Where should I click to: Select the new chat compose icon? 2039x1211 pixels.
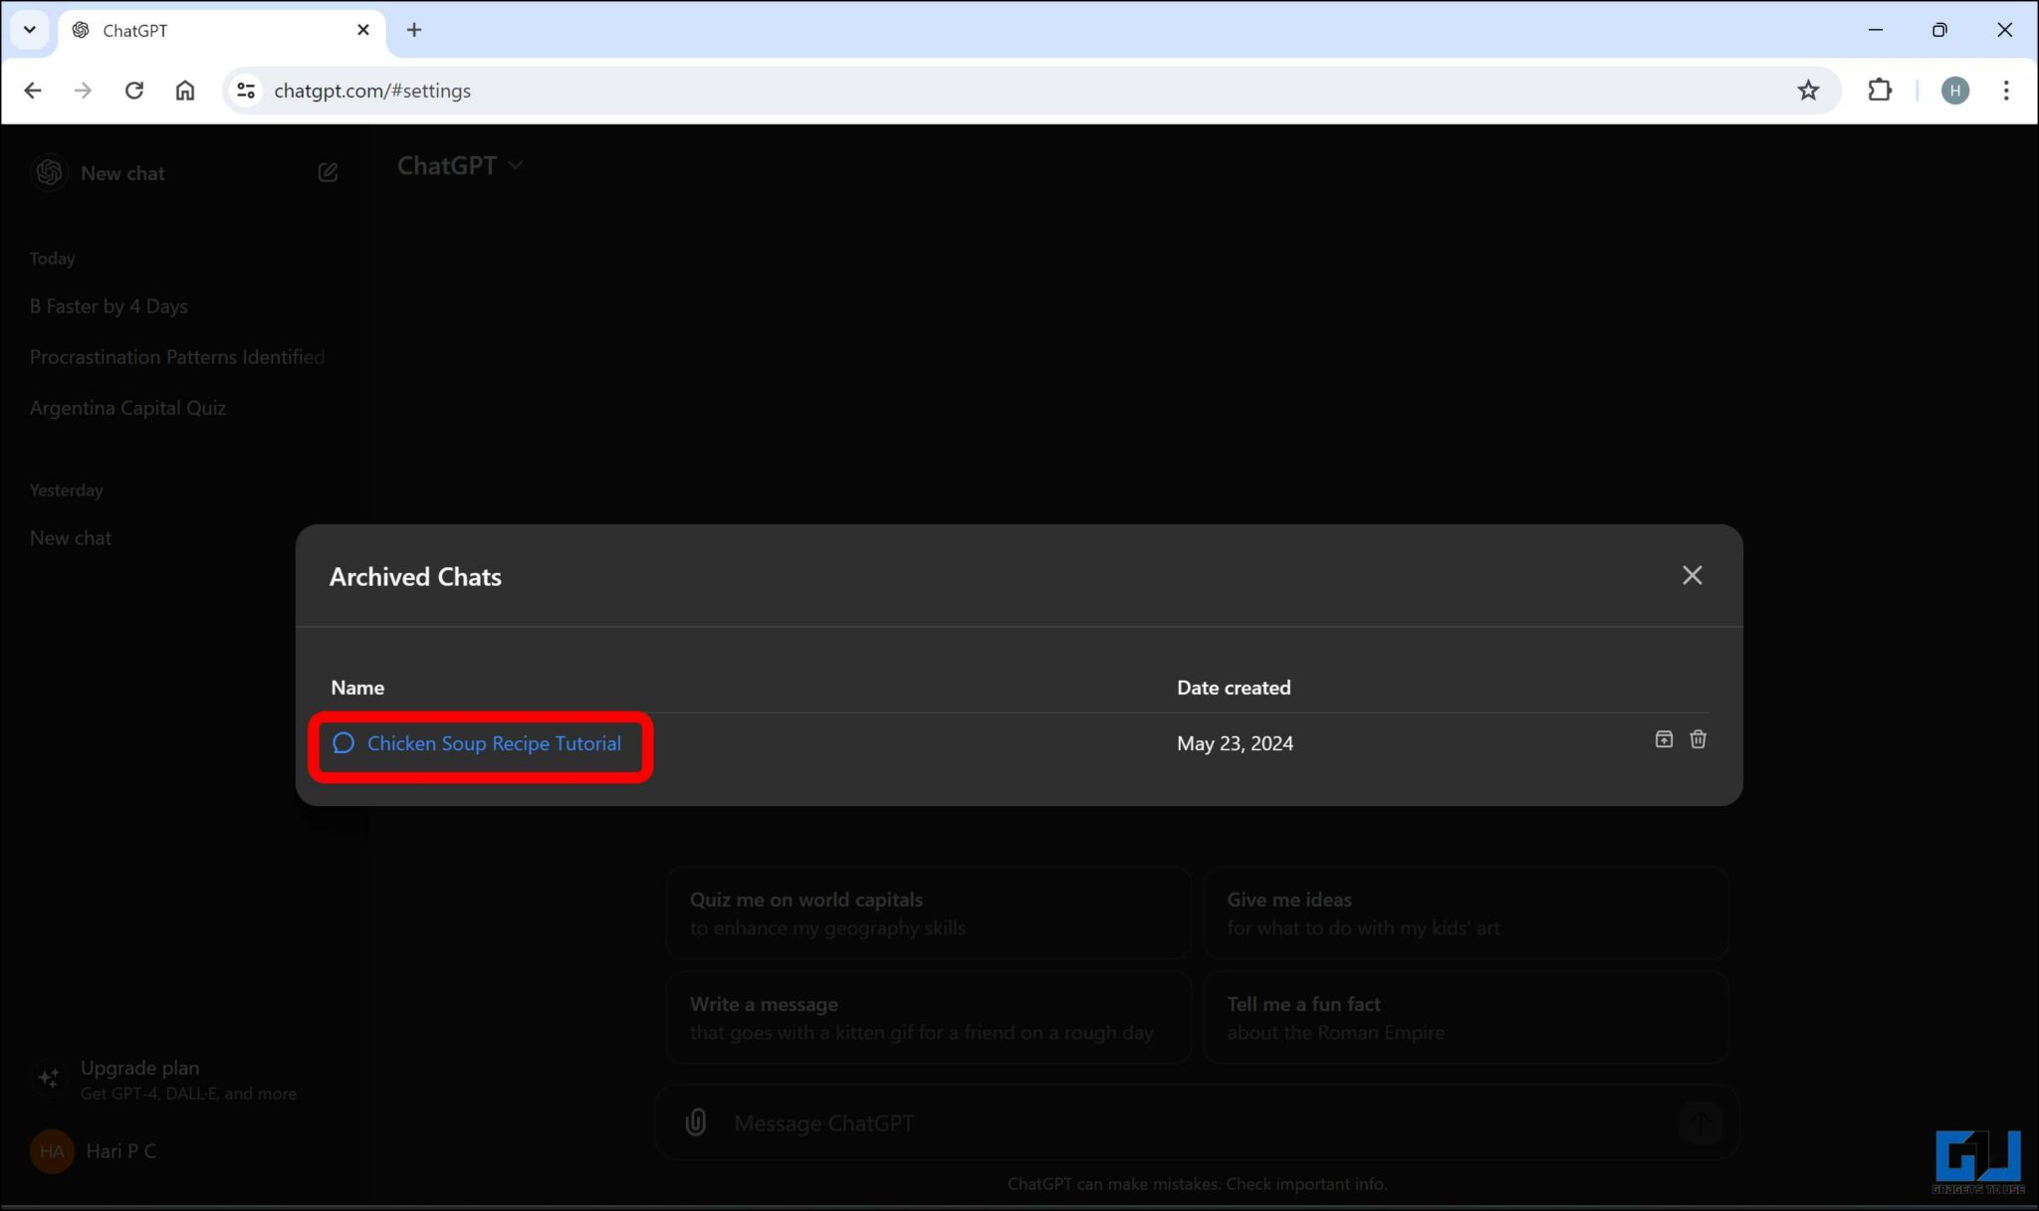(328, 171)
